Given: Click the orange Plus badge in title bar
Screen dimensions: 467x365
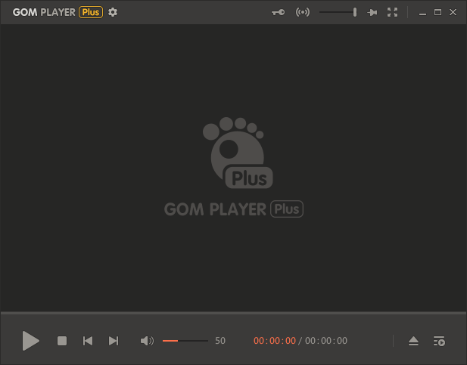Looking at the screenshot, I should coord(92,12).
